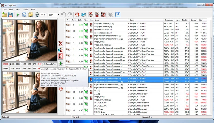Click the red 726 KB size under top preview
Viewport: 214px width, 123px height.
[6, 64]
